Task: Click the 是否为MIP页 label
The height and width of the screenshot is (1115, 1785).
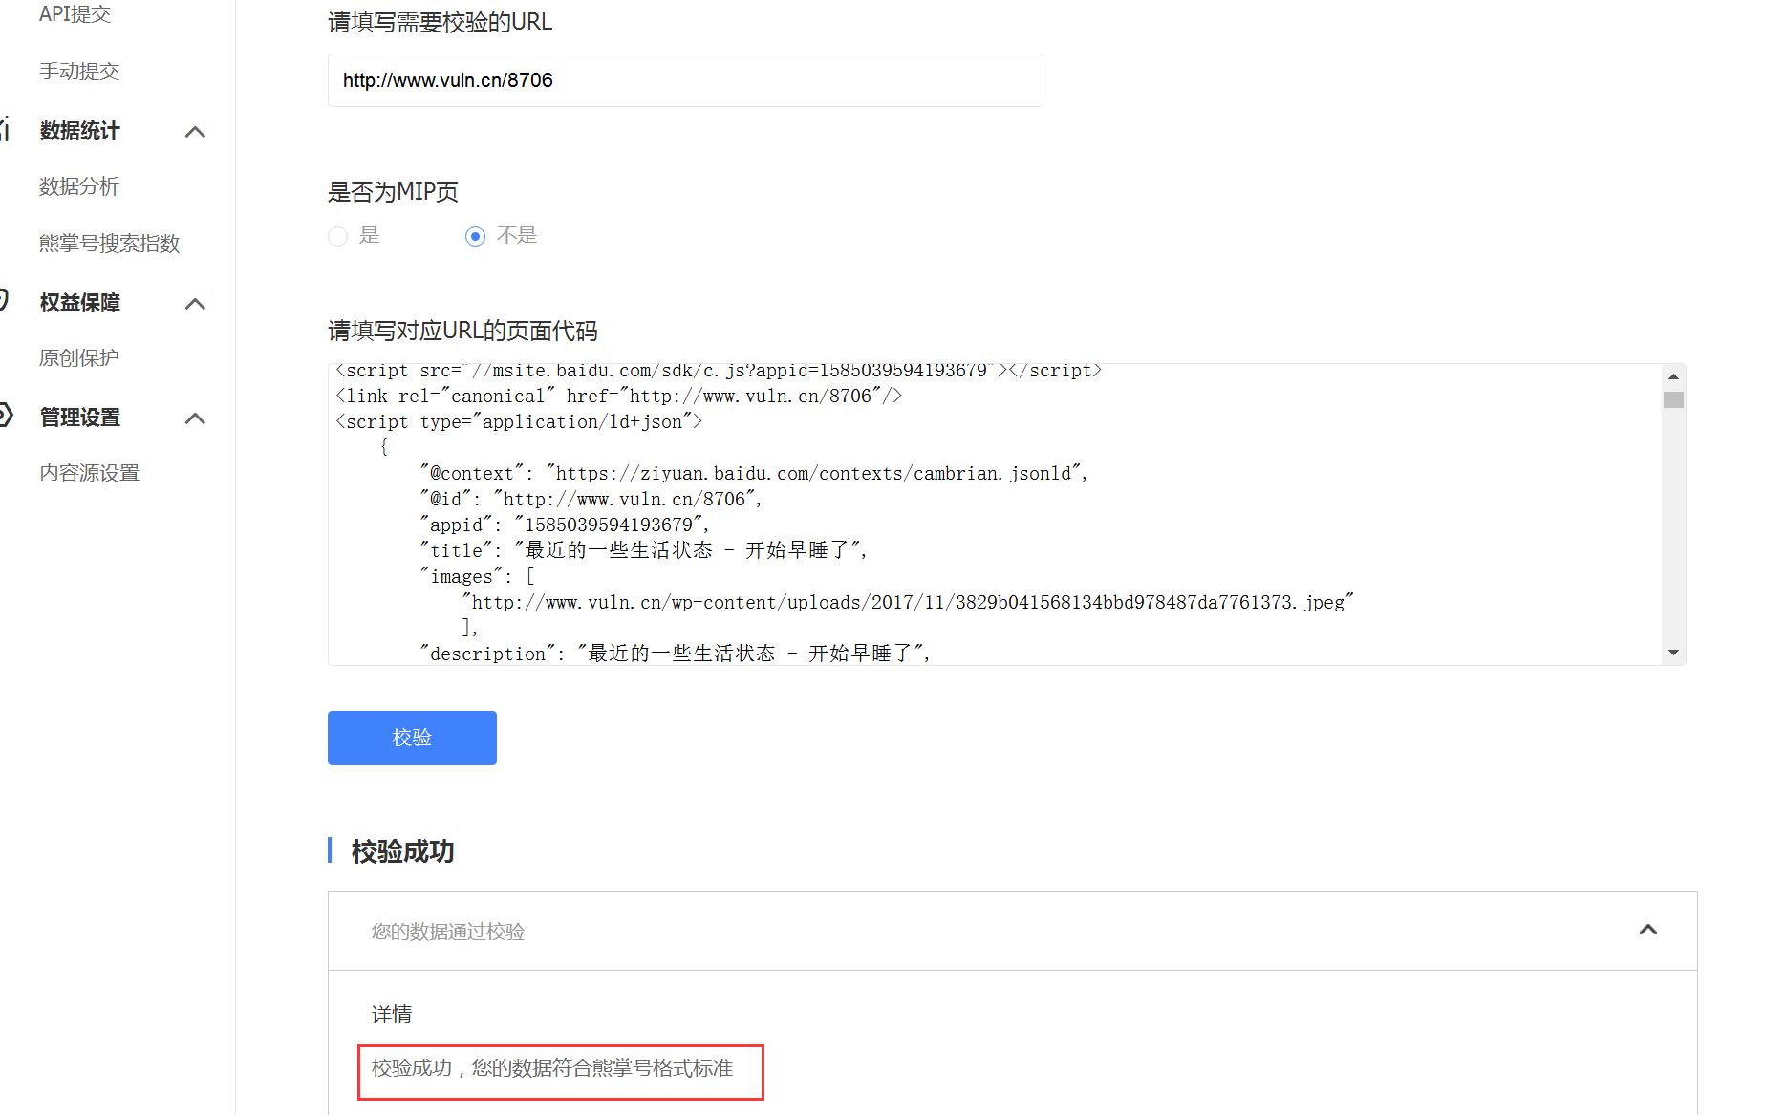Action: tap(393, 192)
